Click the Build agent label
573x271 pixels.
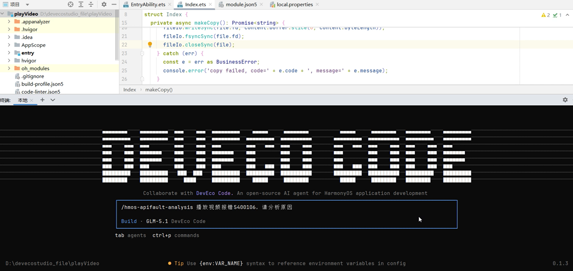coord(129,221)
